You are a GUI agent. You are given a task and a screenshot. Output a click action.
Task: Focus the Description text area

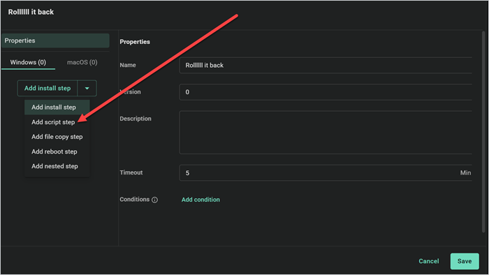click(326, 133)
